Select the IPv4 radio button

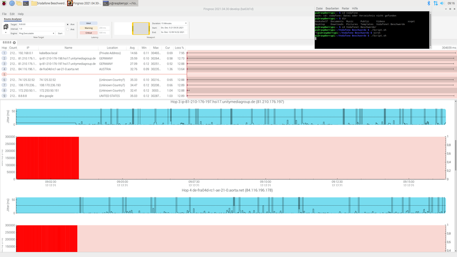tap(68, 24)
